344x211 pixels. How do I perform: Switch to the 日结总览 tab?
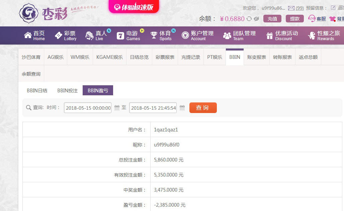(139, 57)
